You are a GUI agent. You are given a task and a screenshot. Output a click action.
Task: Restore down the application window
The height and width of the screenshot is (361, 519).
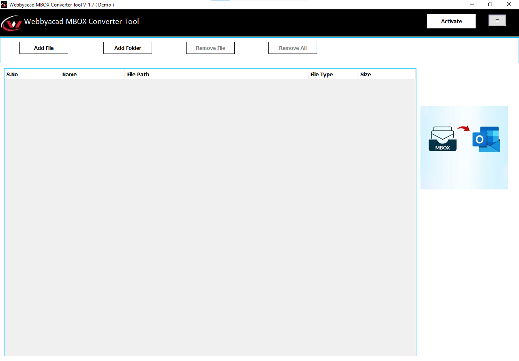tap(490, 4)
